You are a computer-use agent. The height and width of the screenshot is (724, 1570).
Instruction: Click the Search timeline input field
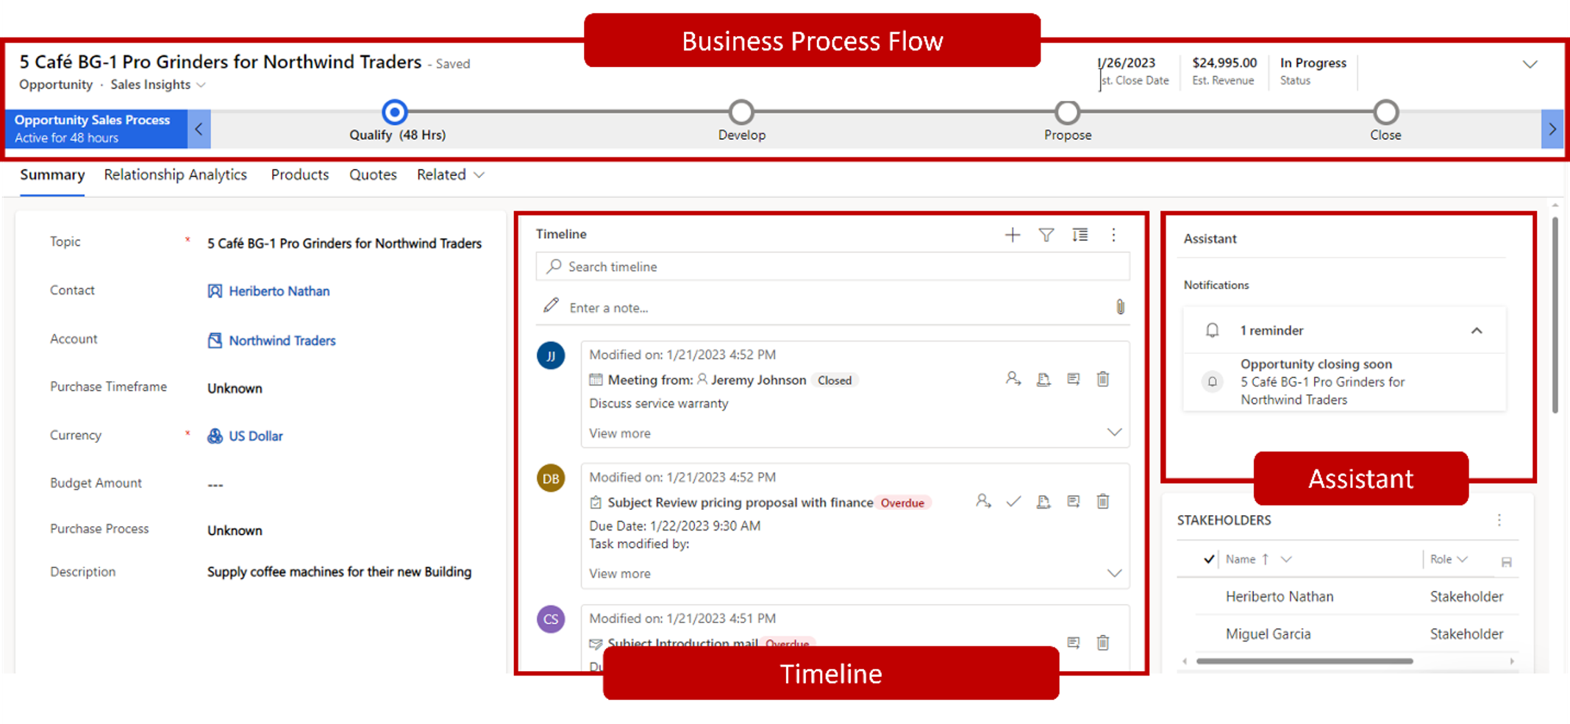(832, 266)
